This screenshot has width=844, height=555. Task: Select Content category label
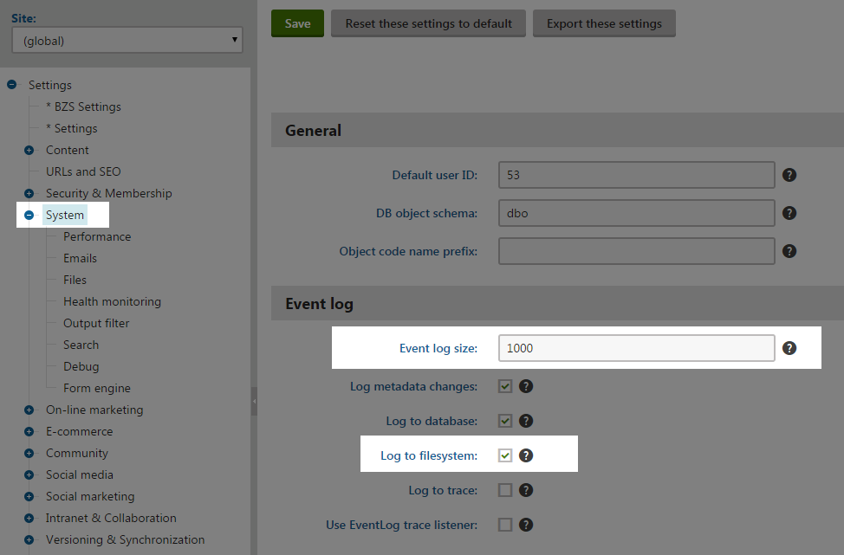click(68, 150)
